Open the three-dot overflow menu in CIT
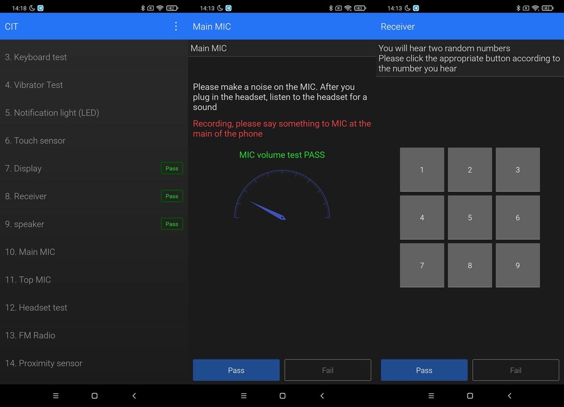 tap(176, 26)
